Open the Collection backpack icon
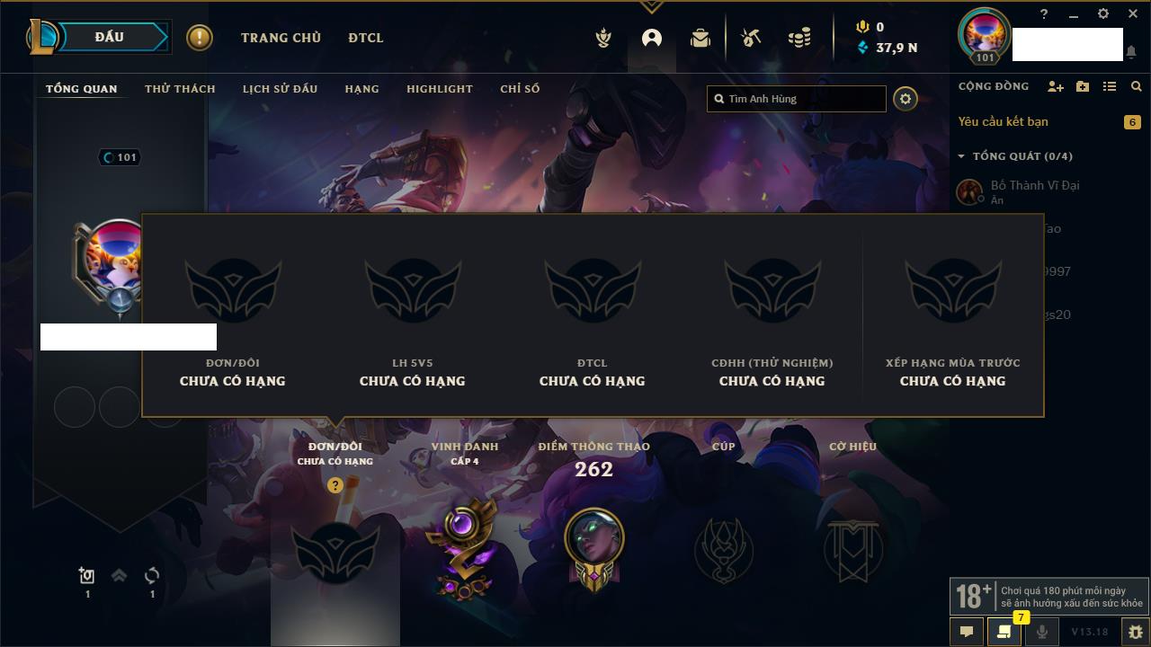 pyautogui.click(x=700, y=38)
